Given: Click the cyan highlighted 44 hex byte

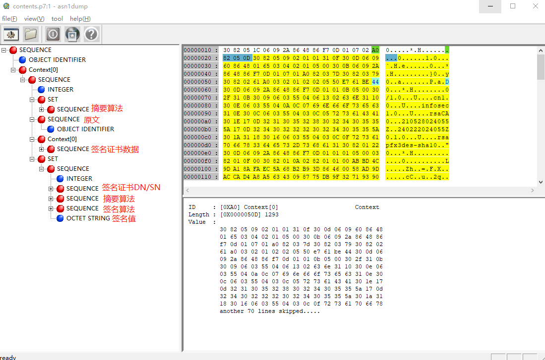Looking at the screenshot, I should pos(375,82).
